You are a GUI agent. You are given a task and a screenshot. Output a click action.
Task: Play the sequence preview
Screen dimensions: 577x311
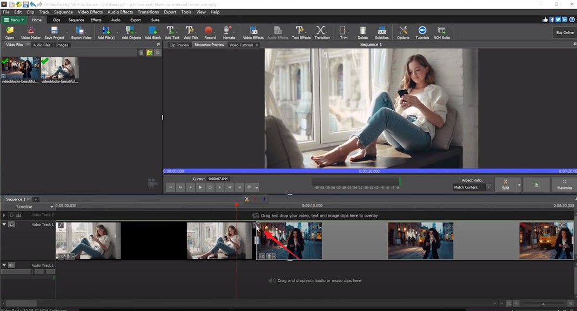(200, 187)
